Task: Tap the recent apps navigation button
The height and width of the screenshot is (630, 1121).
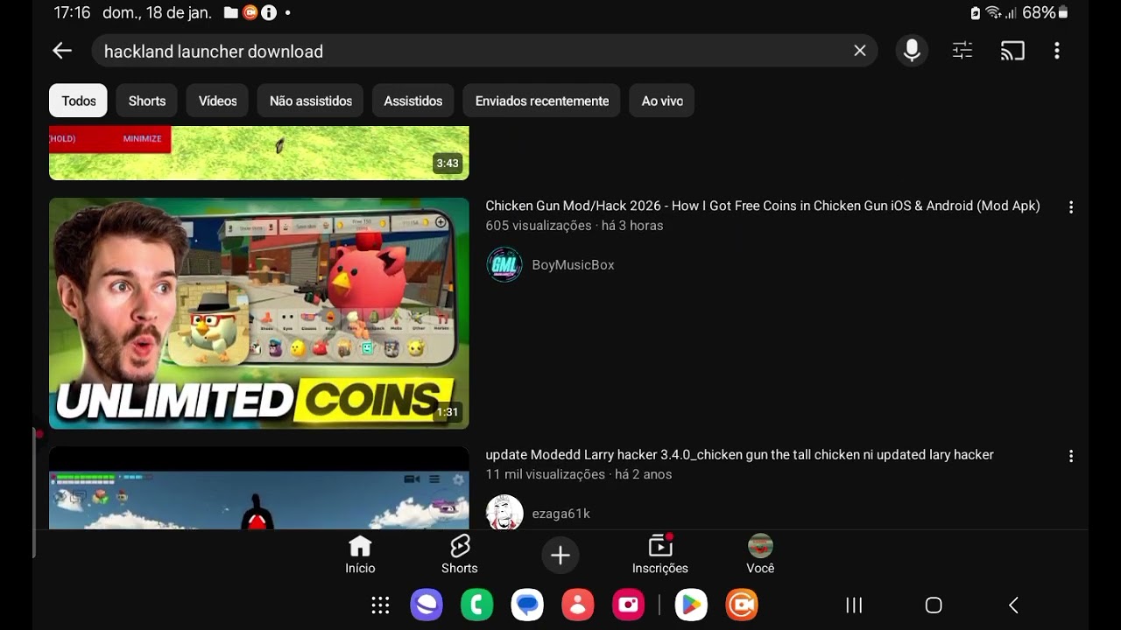Action: tap(854, 605)
